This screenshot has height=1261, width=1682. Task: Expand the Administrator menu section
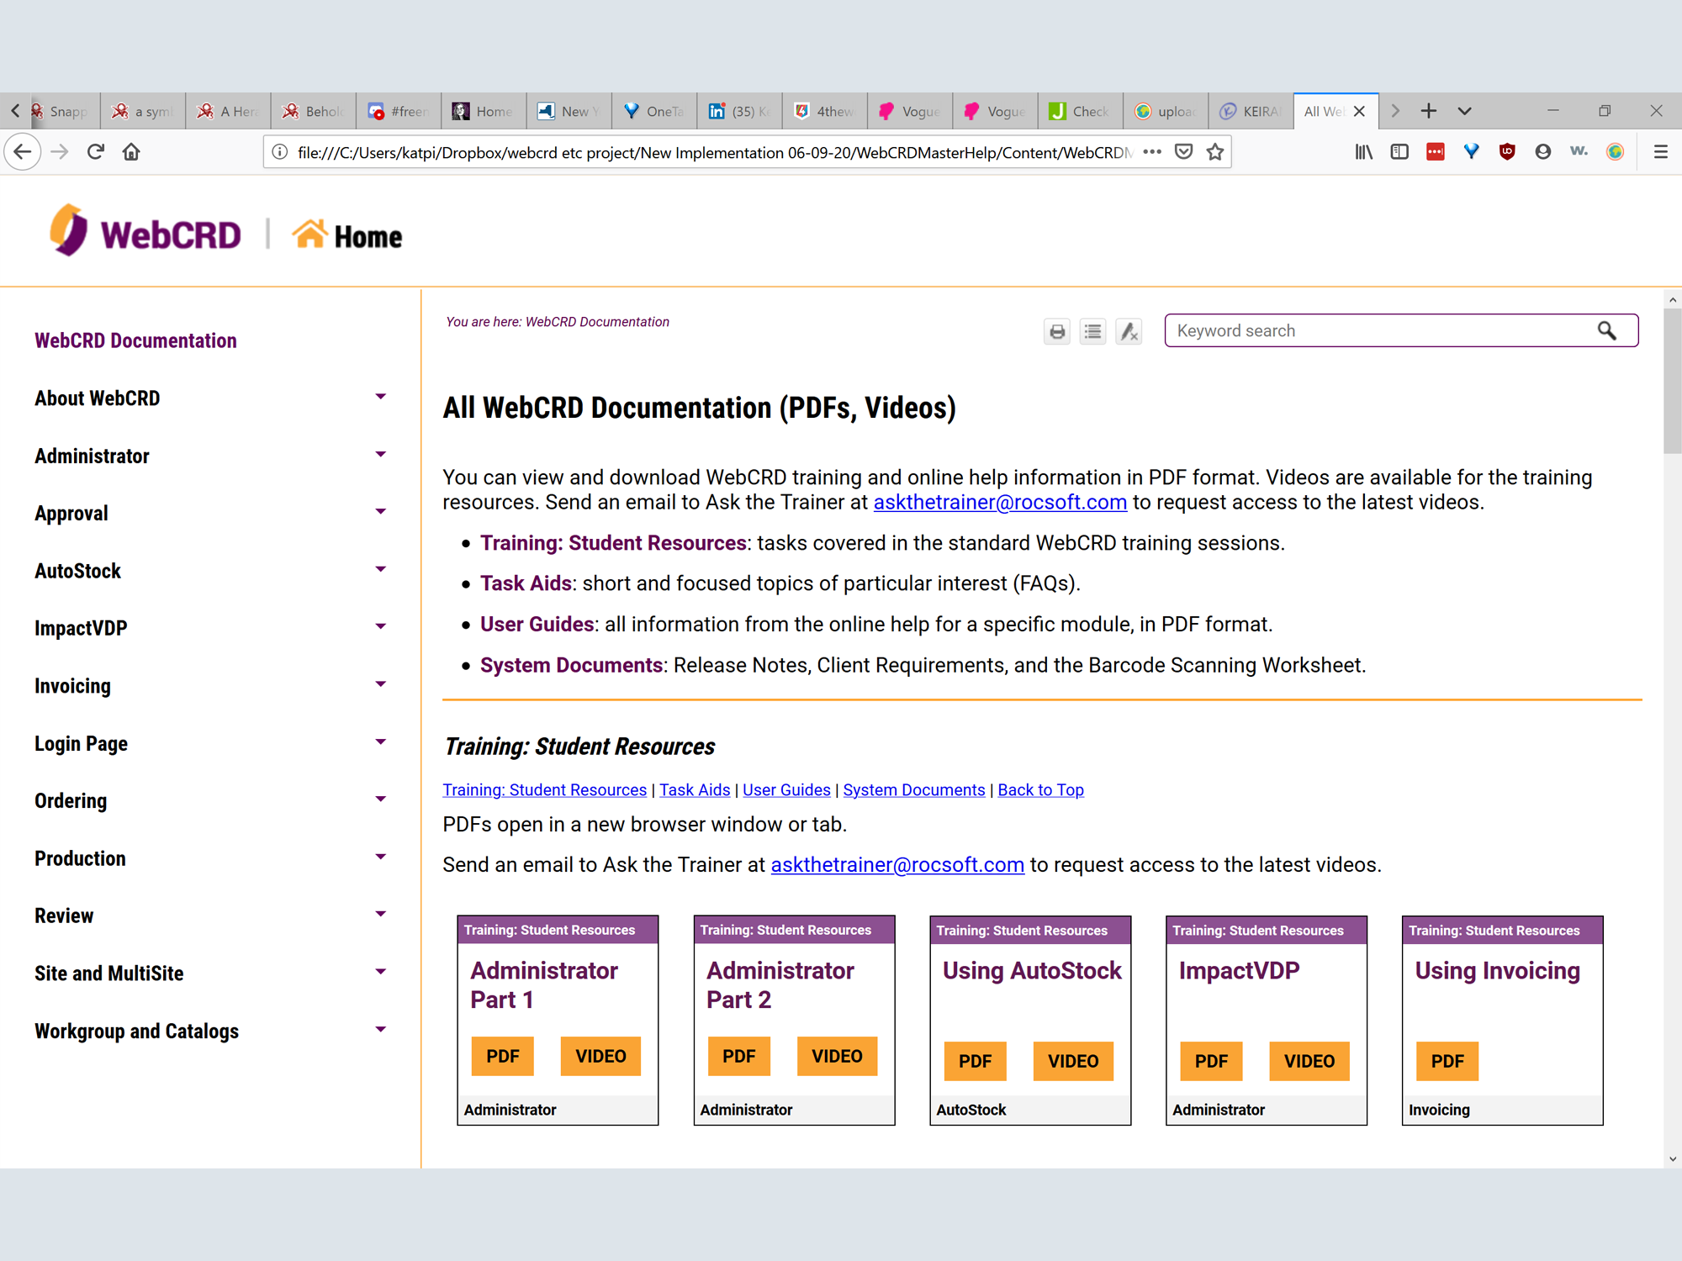380,455
